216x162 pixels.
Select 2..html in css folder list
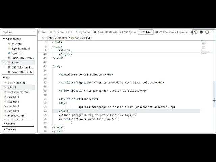coord(18,87)
